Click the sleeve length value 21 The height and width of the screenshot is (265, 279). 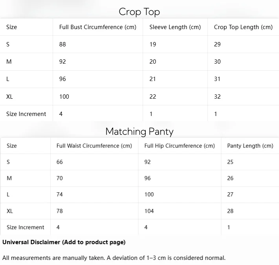tap(152, 79)
